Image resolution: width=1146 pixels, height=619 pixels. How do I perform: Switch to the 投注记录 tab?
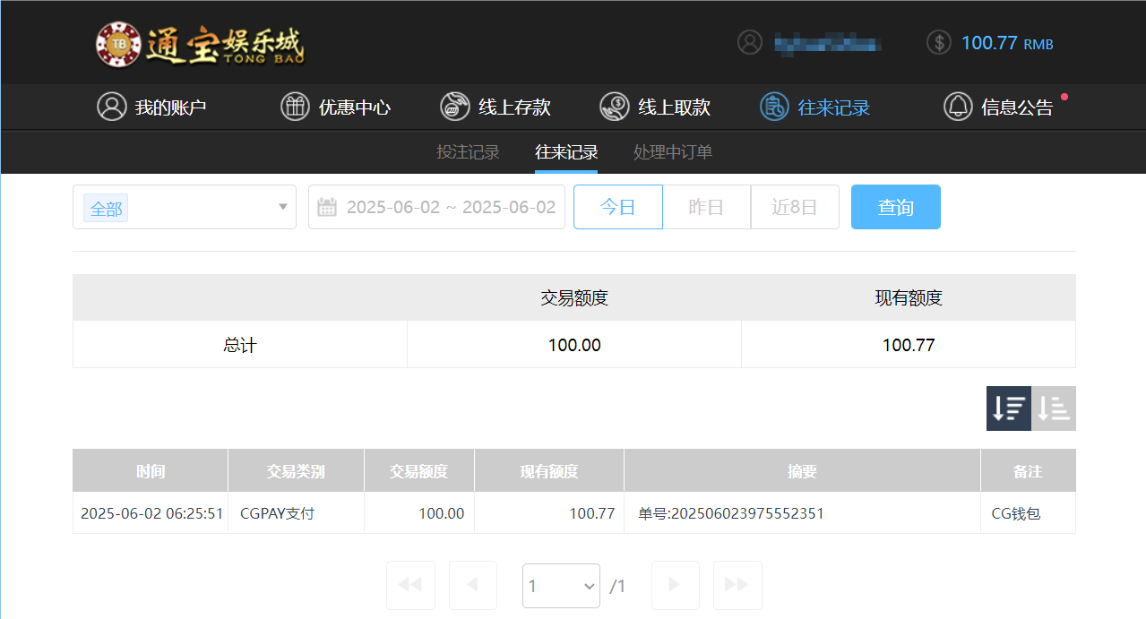point(468,151)
